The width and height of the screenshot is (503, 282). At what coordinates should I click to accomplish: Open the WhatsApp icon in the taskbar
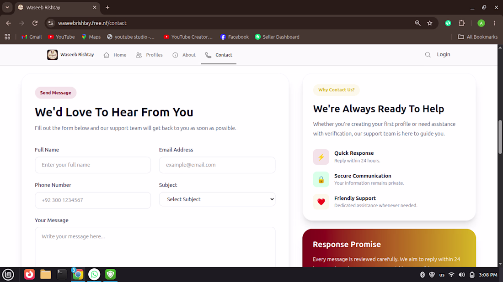94,274
